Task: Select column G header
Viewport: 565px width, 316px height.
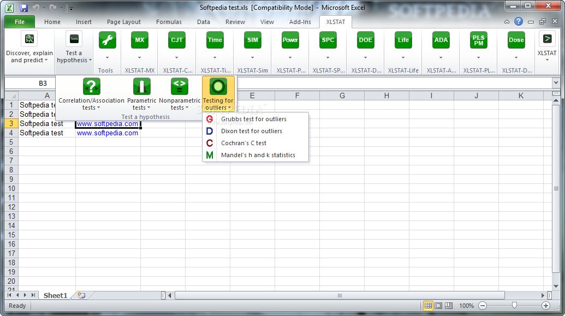Action: [342, 96]
